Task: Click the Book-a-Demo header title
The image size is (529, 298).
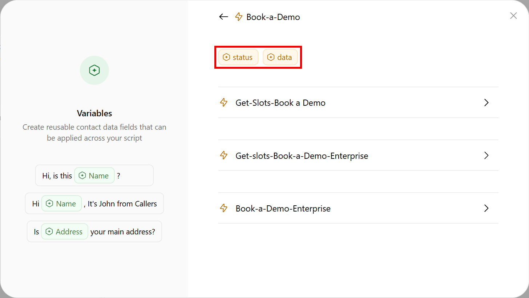Action: pyautogui.click(x=273, y=17)
